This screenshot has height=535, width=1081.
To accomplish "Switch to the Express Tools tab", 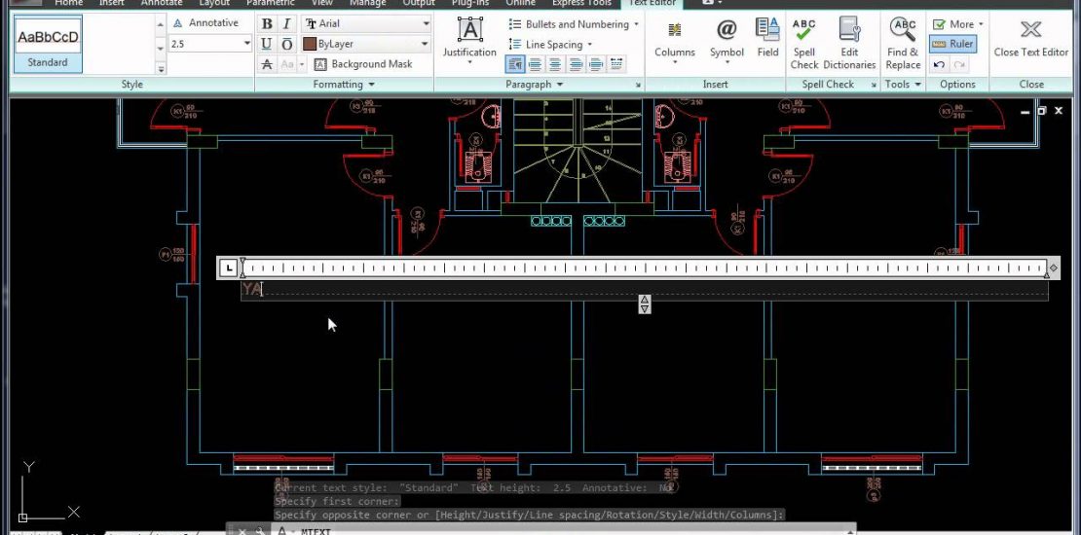I will tap(580, 3).
